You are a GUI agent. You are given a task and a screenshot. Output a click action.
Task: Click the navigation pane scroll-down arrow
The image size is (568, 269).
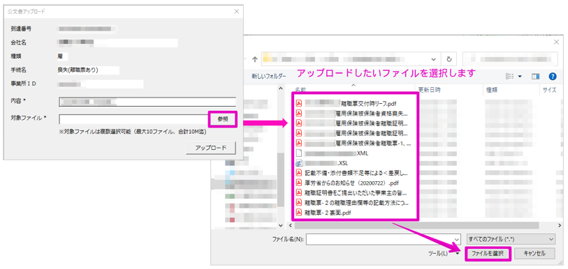pyautogui.click(x=280, y=225)
